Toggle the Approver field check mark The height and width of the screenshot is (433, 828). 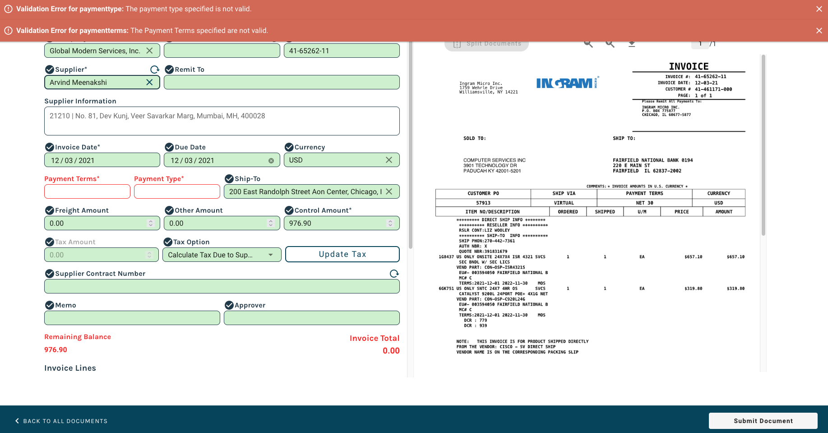pos(229,305)
